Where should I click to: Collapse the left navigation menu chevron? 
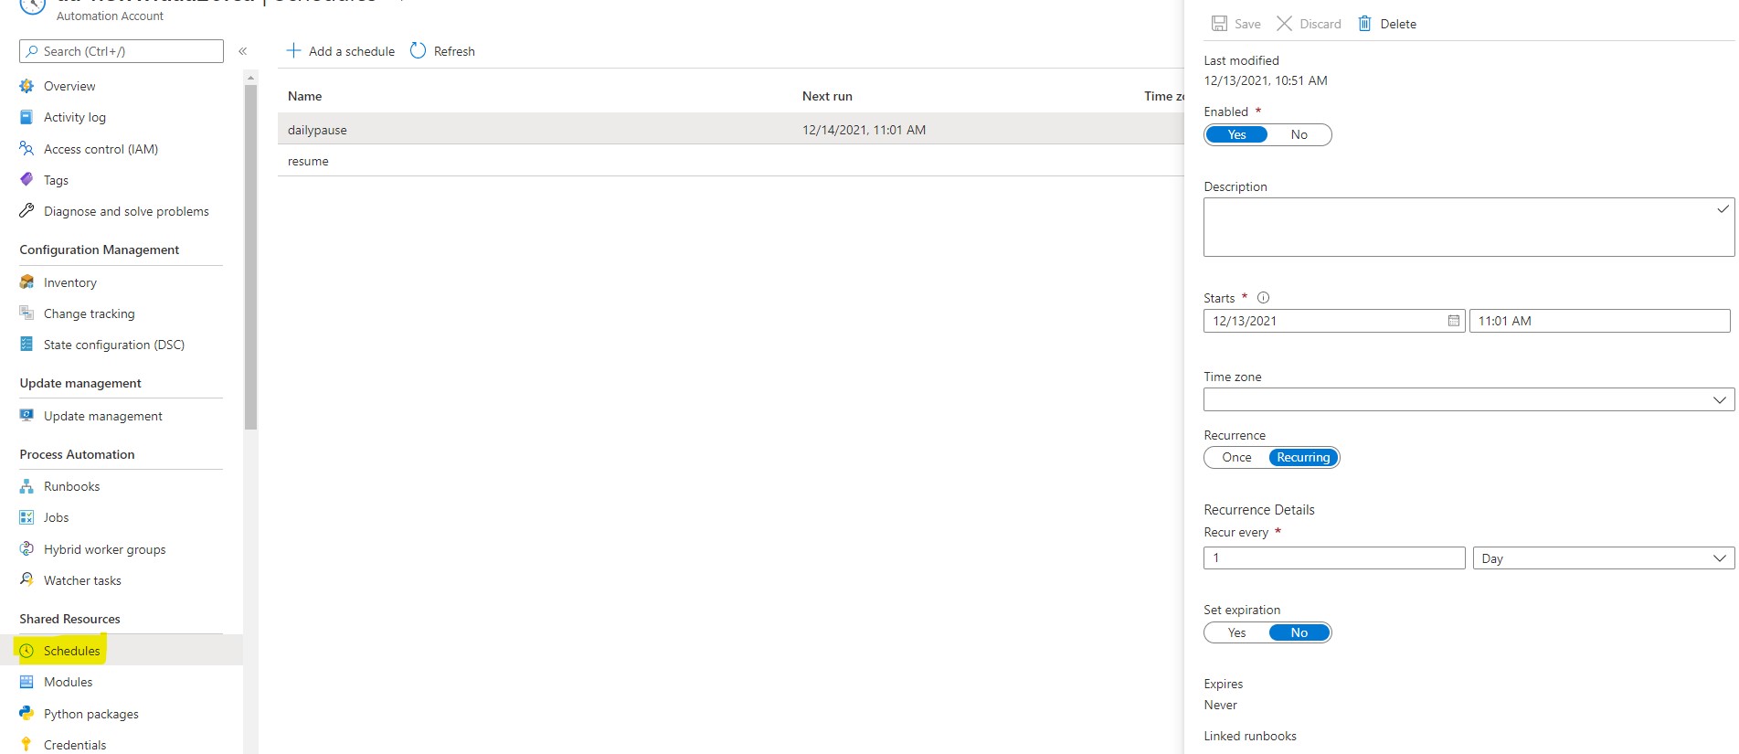243,51
